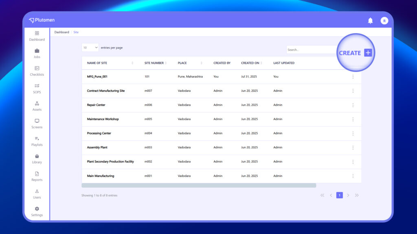Go to previous page arrow

point(331,195)
